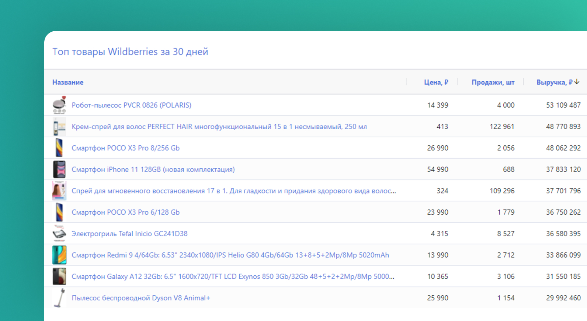
Task: Click the iPhone 11 product thumbnail
Action: [x=59, y=169]
